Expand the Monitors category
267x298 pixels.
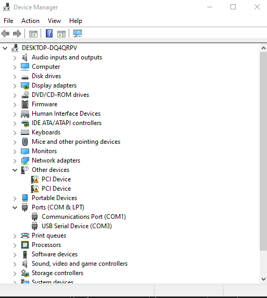[15, 152]
